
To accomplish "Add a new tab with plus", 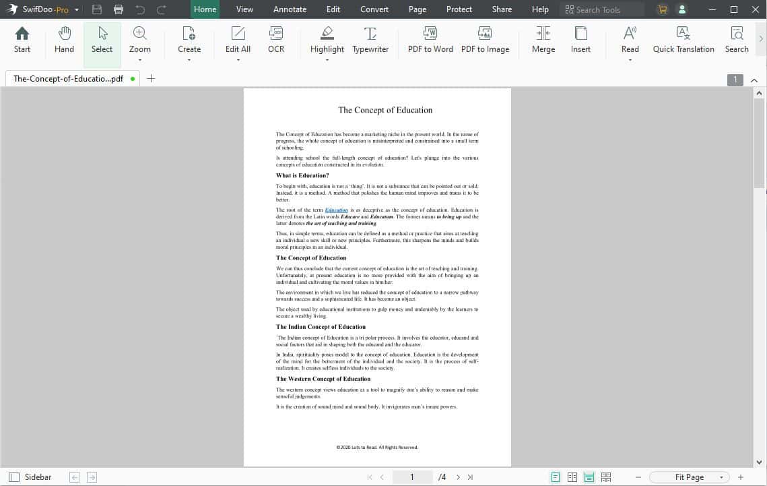I will coord(151,79).
